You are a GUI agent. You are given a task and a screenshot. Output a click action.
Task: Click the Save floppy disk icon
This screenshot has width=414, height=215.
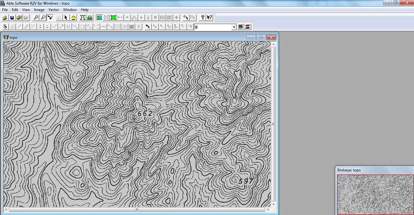12,18
